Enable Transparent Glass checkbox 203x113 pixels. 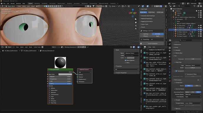pos(185,74)
